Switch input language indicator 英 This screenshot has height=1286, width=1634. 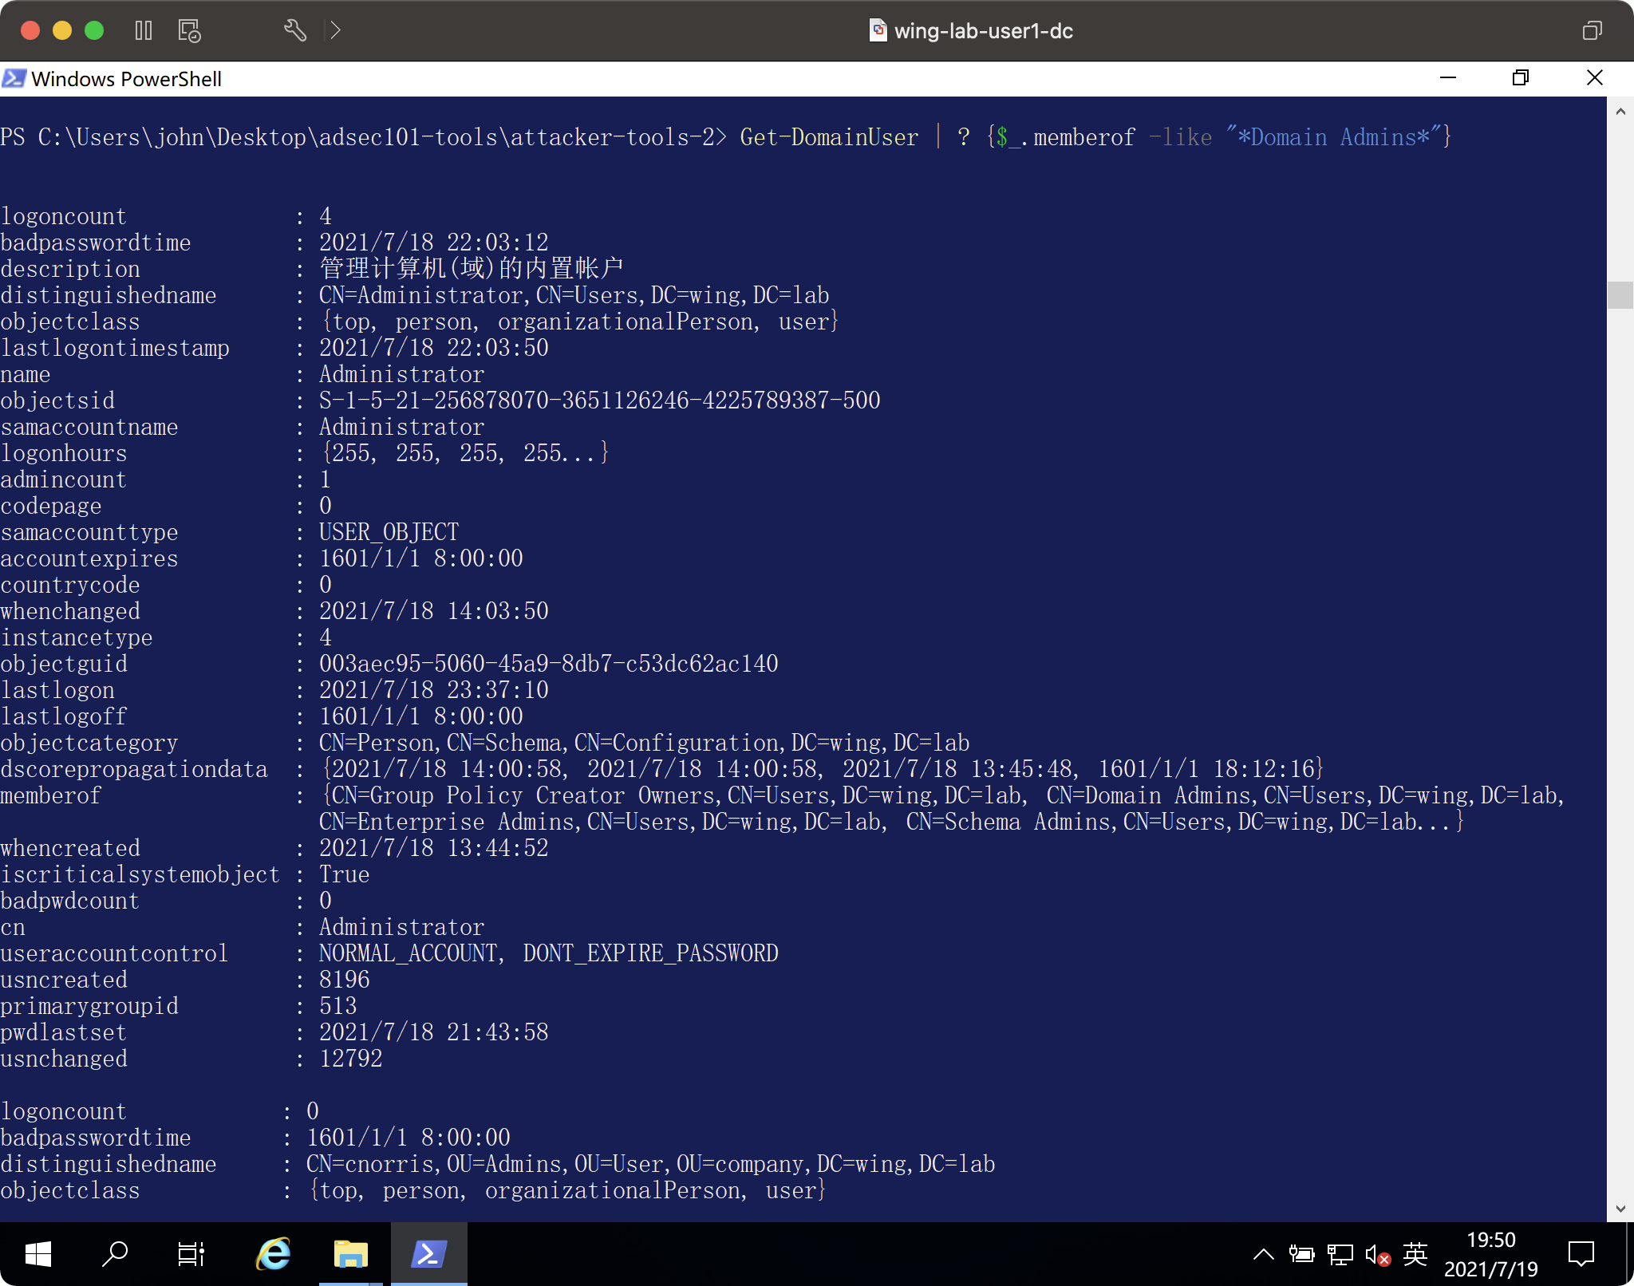point(1415,1254)
